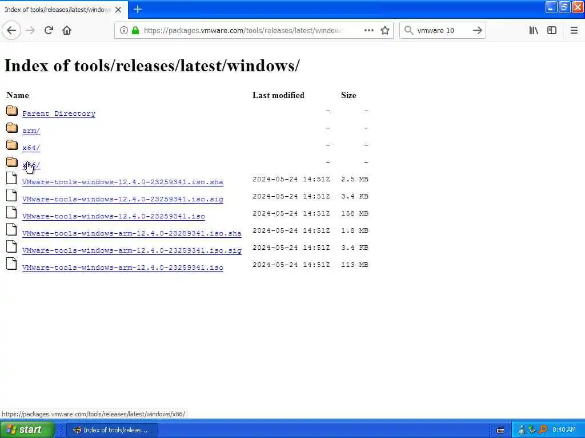Click the Parent Directory folder icon
Viewport: 585px width, 438px height.
(12, 111)
